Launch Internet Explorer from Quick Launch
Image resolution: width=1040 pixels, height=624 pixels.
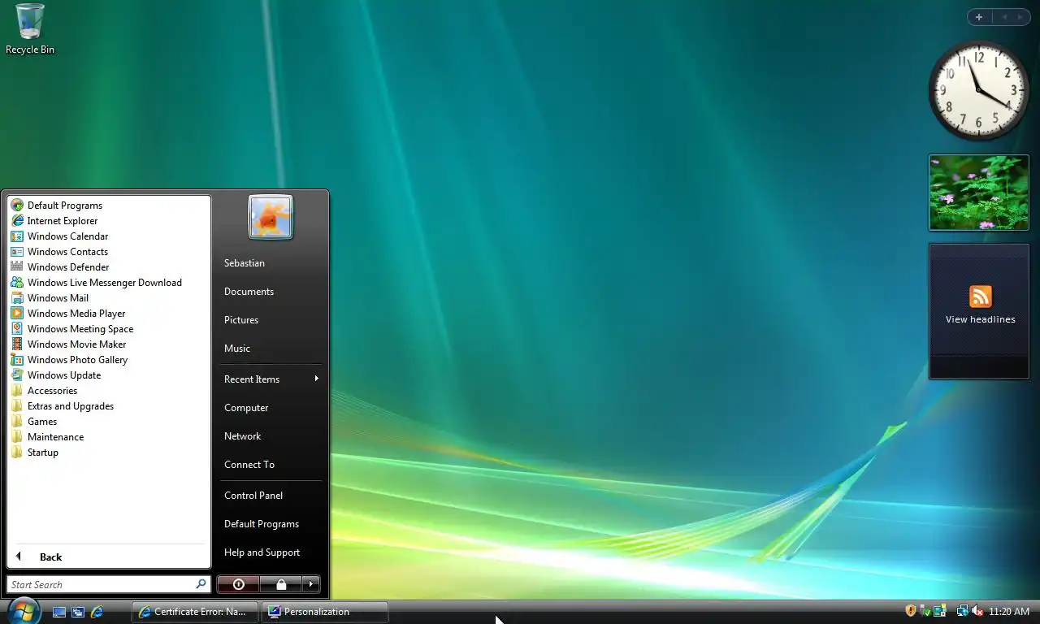pyautogui.click(x=97, y=612)
